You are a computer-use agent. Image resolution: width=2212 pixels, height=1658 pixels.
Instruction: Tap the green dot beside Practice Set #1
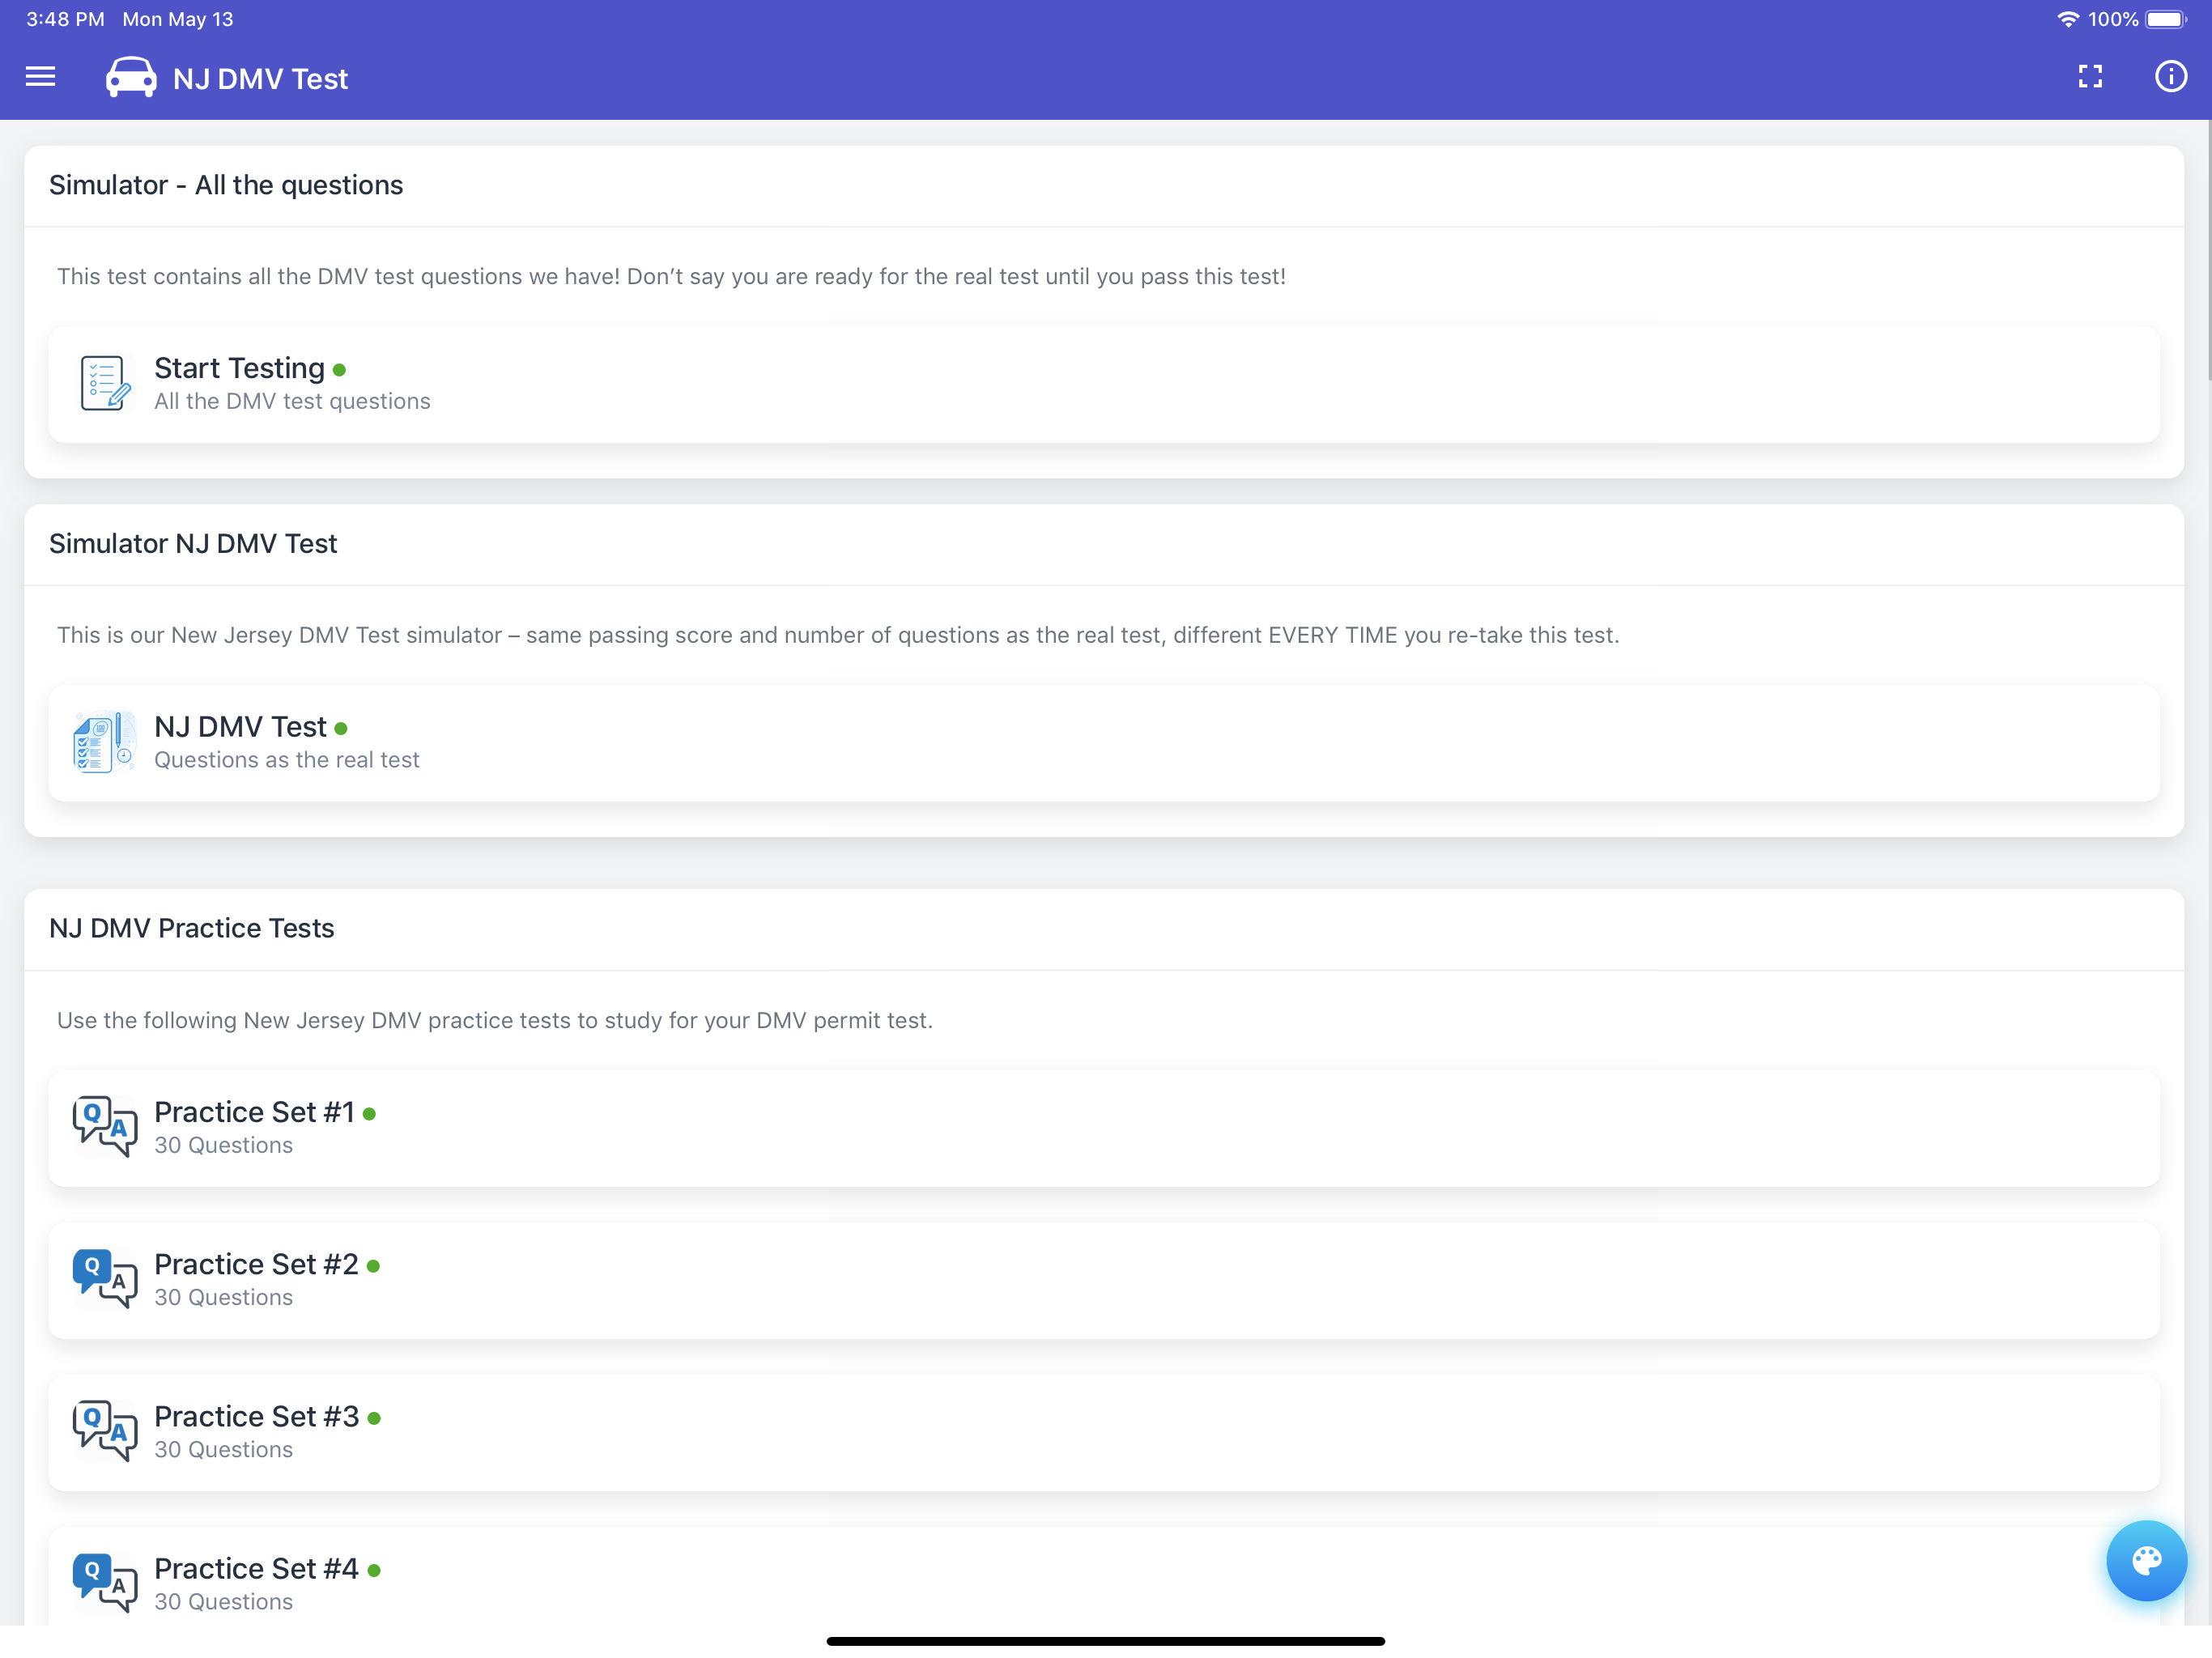tap(369, 1113)
